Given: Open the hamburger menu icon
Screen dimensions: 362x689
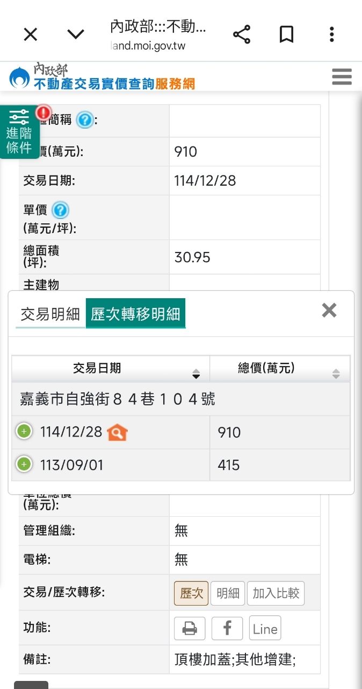Looking at the screenshot, I should click(x=342, y=76).
